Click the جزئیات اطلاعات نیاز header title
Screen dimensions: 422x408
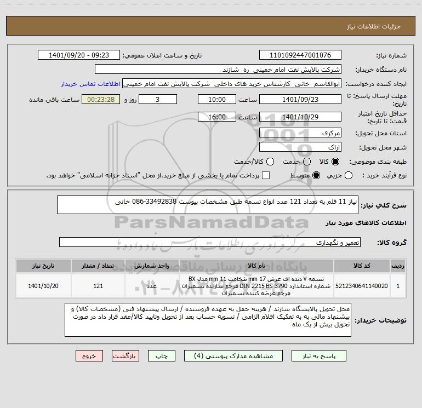click(x=373, y=26)
